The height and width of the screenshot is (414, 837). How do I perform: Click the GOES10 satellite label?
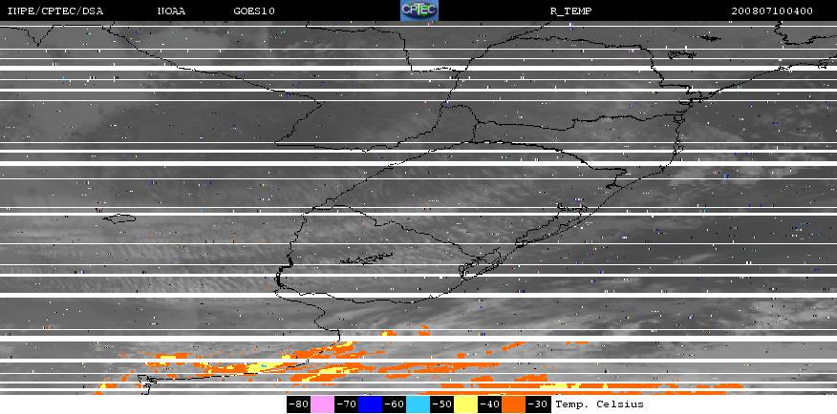pyautogui.click(x=254, y=10)
